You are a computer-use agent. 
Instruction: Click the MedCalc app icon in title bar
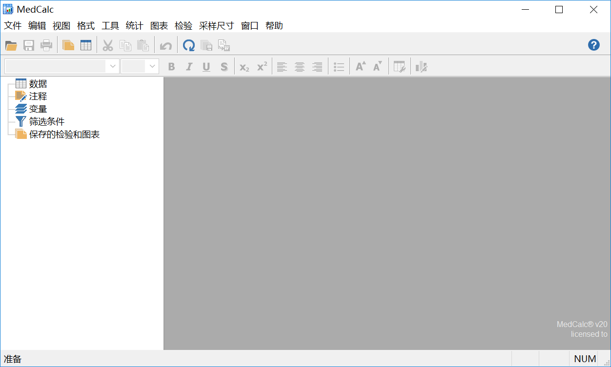pyautogui.click(x=8, y=9)
